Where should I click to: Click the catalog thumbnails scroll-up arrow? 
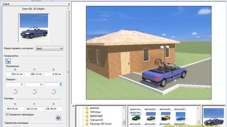point(198,108)
